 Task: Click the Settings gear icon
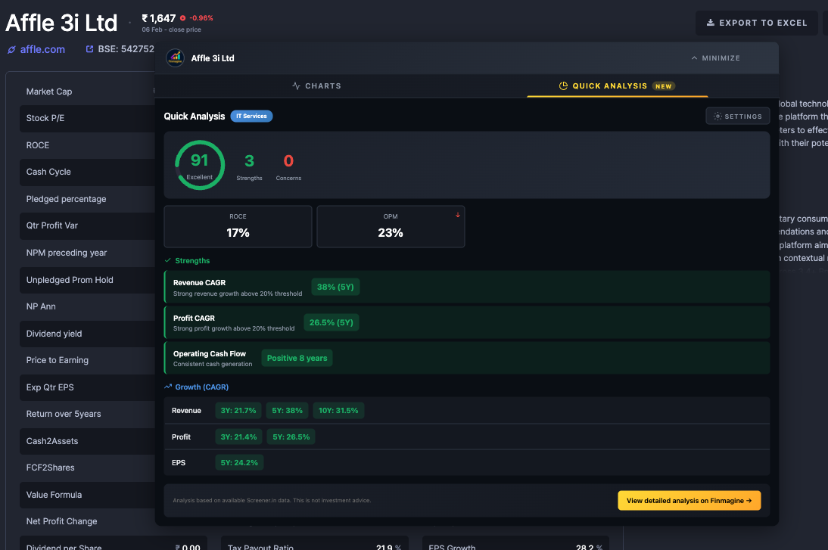coord(717,117)
